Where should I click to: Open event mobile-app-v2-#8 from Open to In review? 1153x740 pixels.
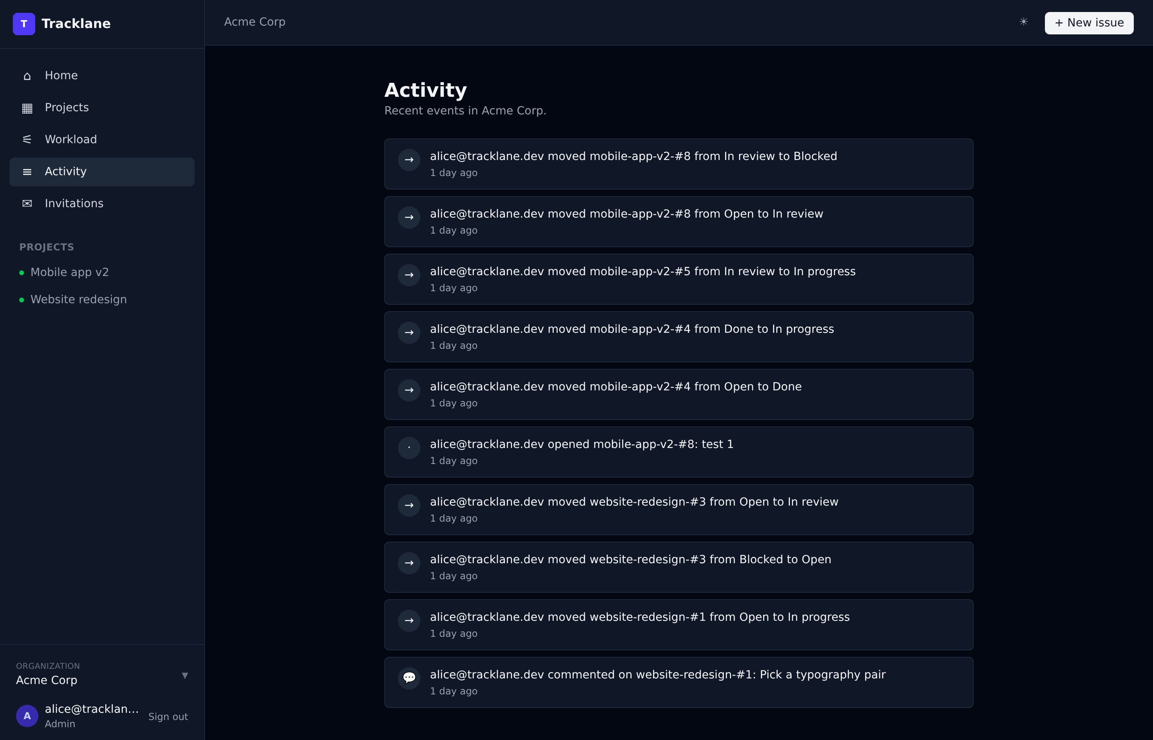point(679,222)
